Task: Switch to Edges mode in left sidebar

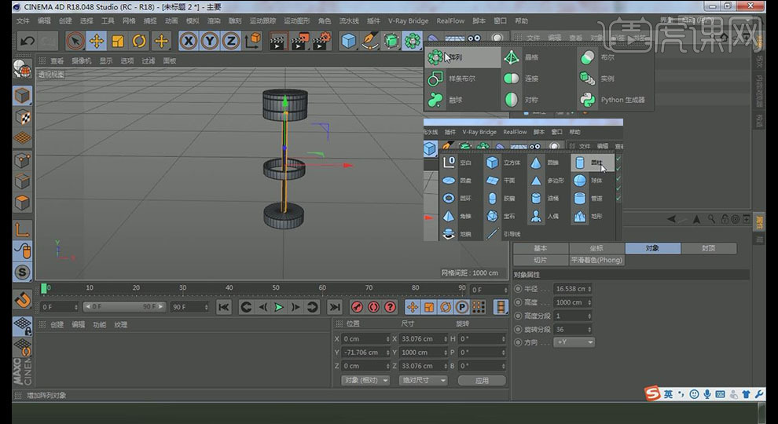Action: coord(22,181)
